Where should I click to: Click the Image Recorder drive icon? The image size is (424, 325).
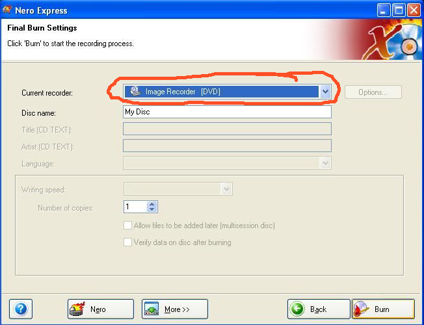click(x=135, y=91)
